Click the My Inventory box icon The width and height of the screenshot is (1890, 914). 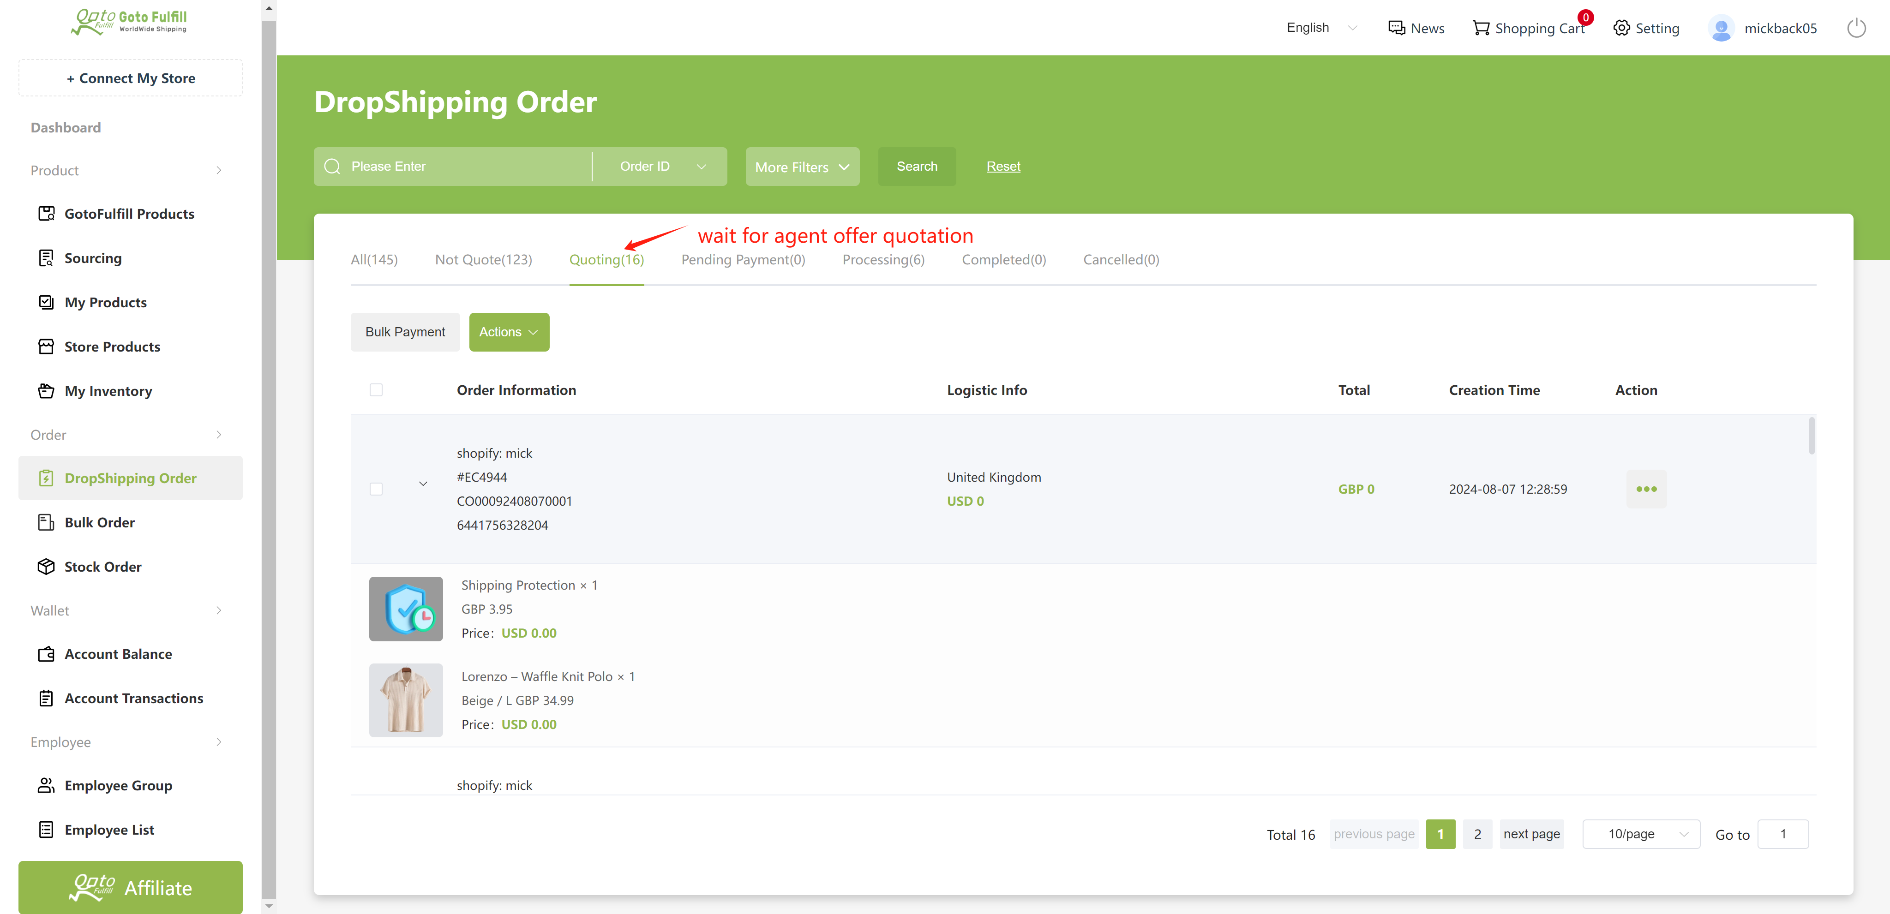pos(46,391)
